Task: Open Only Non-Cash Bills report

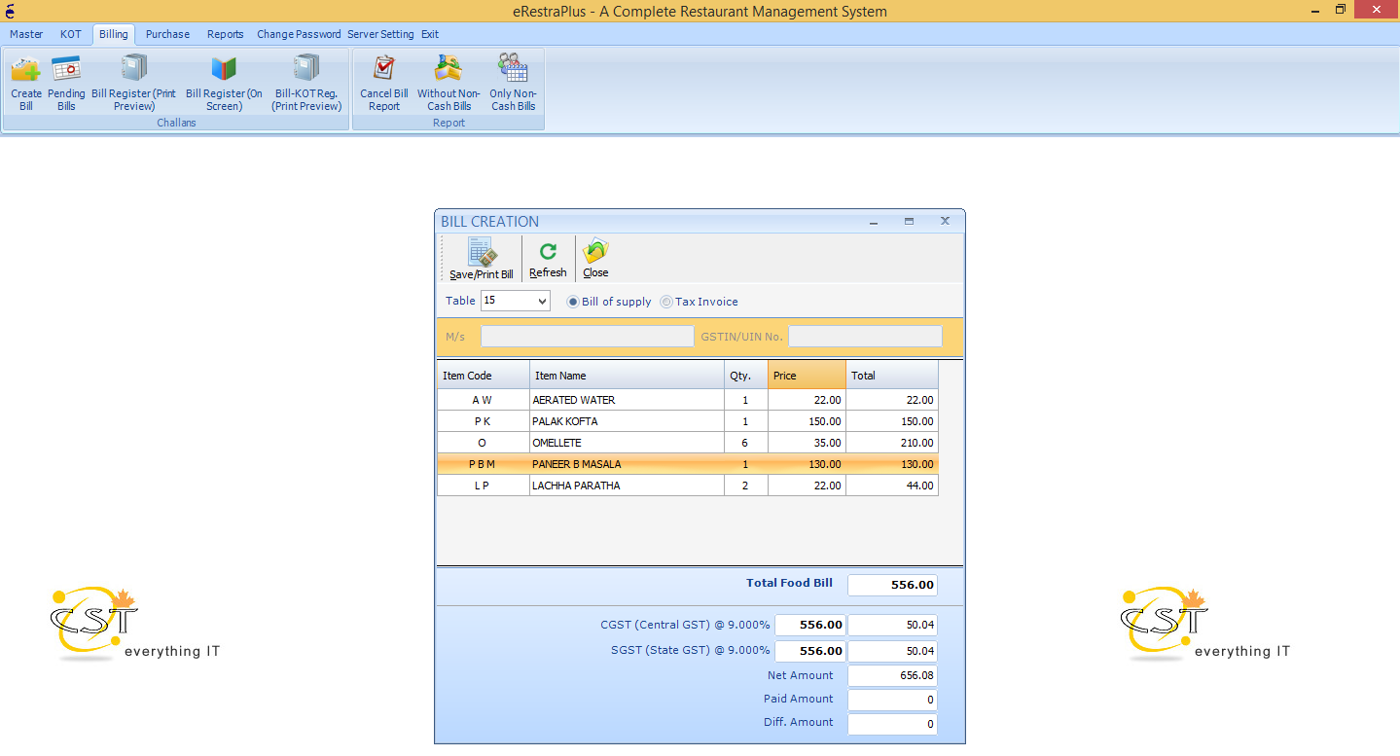Action: point(513,83)
